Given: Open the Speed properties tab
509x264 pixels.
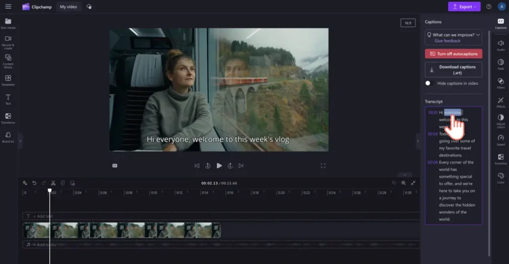Looking at the screenshot, I should click(501, 140).
